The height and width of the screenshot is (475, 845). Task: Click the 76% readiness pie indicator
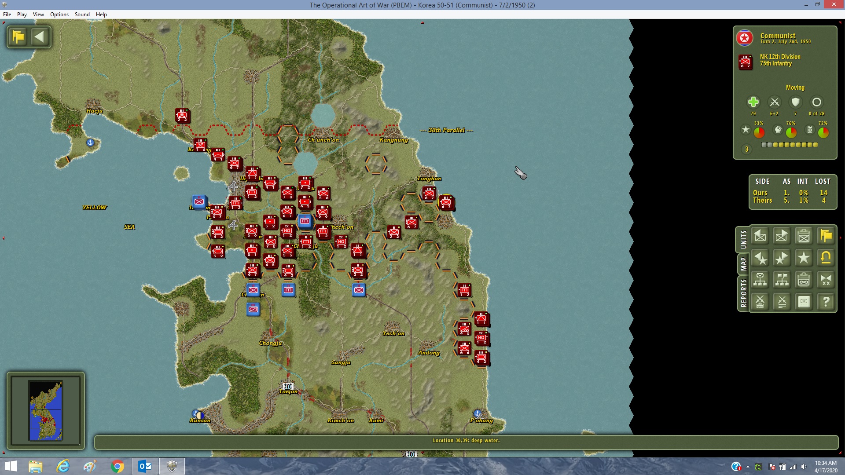click(791, 132)
